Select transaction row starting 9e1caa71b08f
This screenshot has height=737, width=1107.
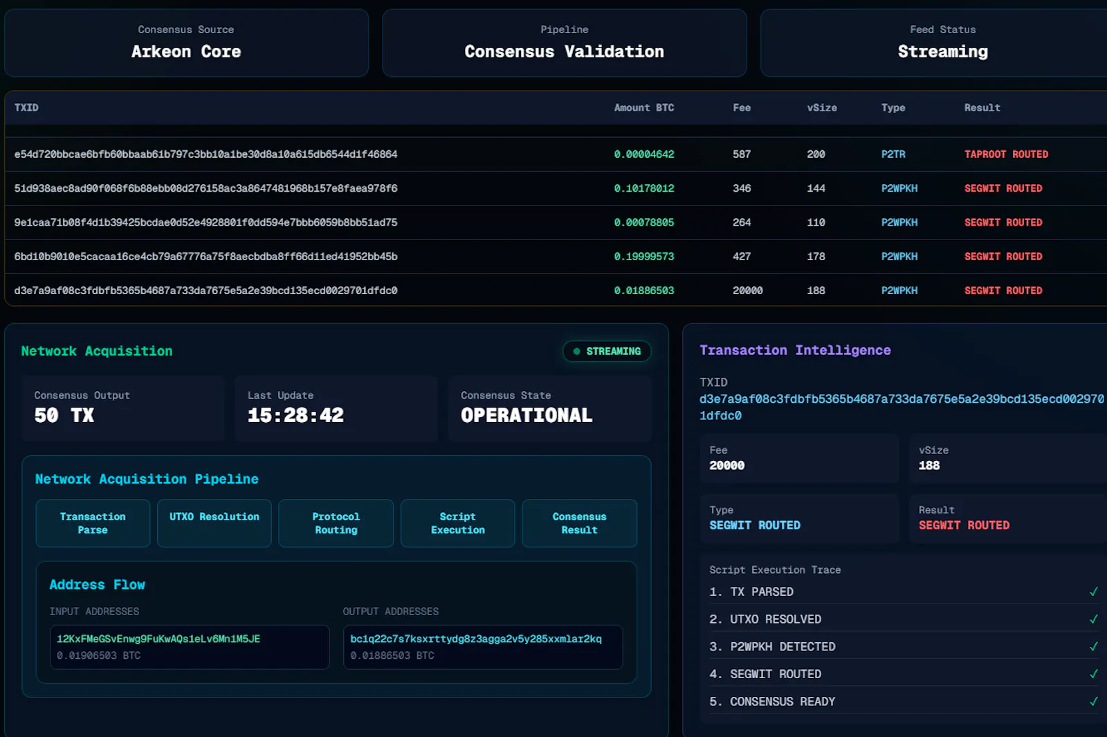pyautogui.click(x=556, y=222)
